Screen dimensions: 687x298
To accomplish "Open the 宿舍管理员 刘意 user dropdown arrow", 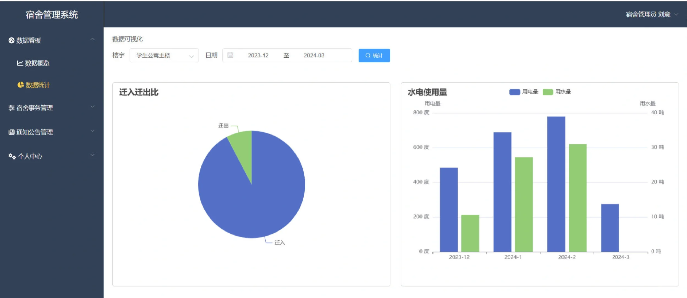I will click(x=676, y=14).
